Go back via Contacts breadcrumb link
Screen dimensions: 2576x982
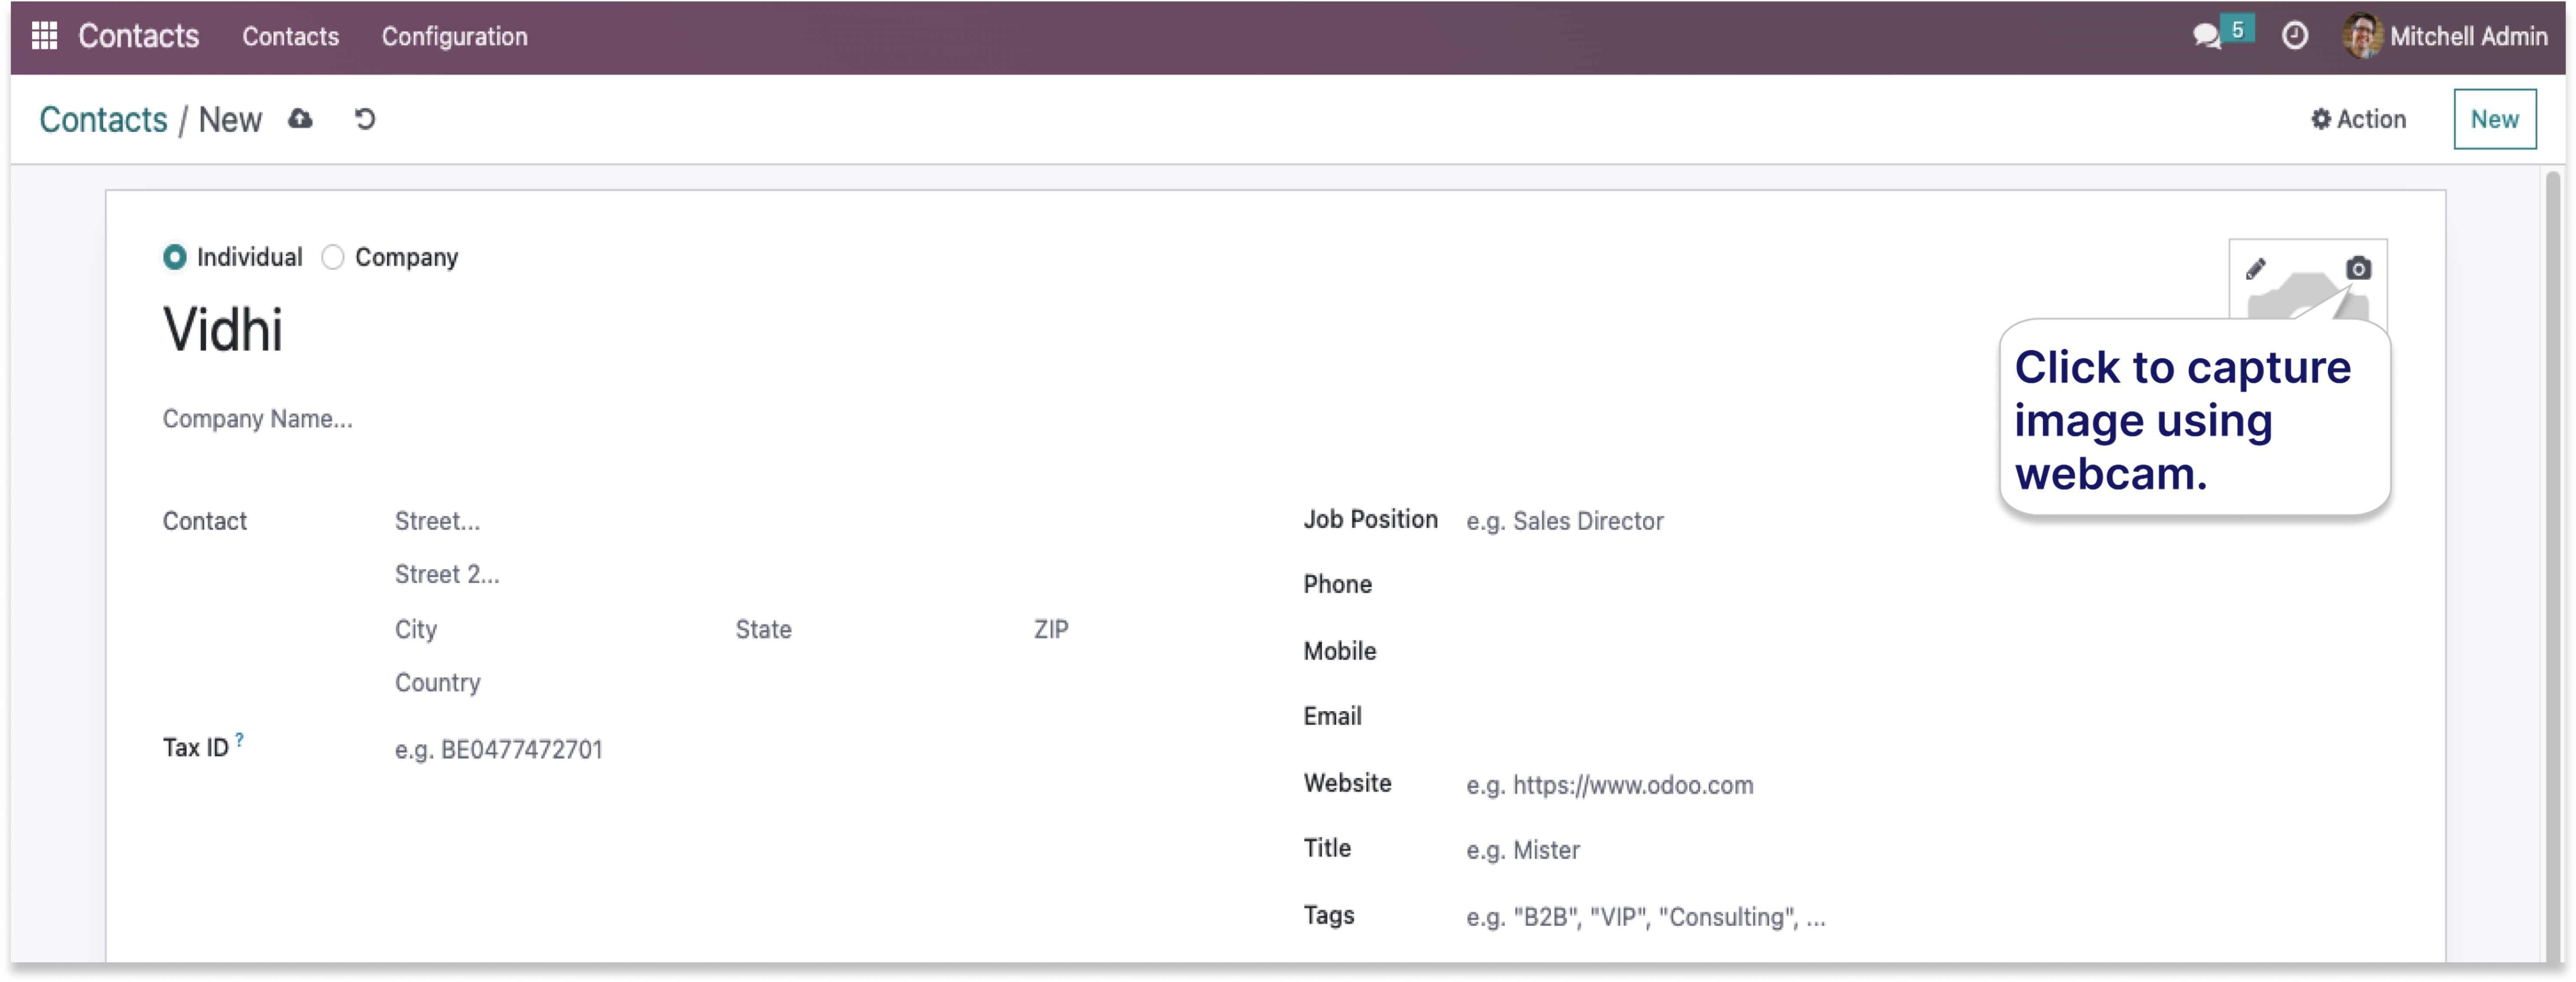click(103, 119)
